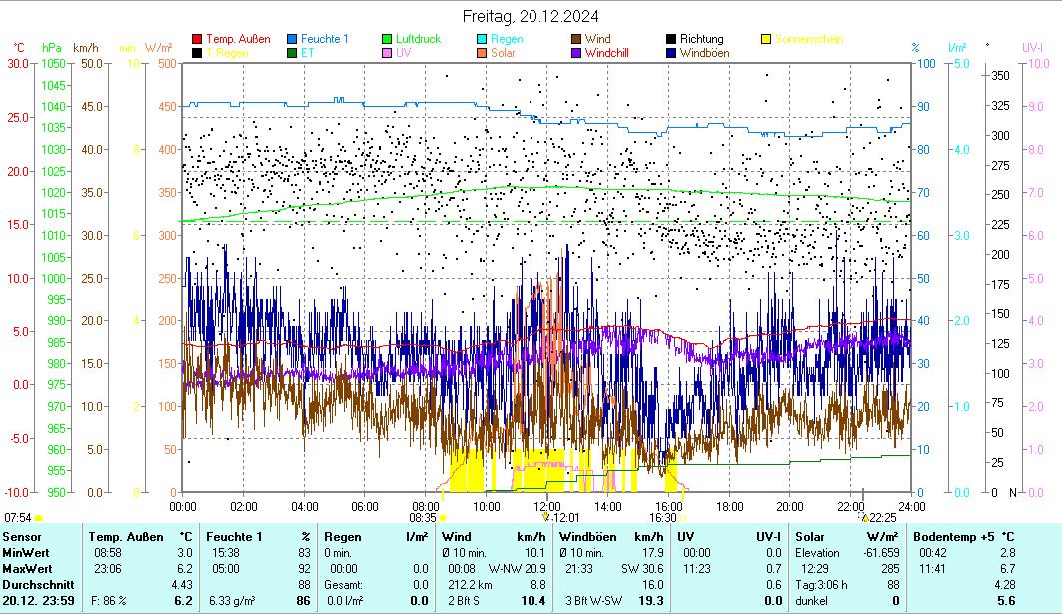Select the Bodentemp +5 column header

pos(955,537)
